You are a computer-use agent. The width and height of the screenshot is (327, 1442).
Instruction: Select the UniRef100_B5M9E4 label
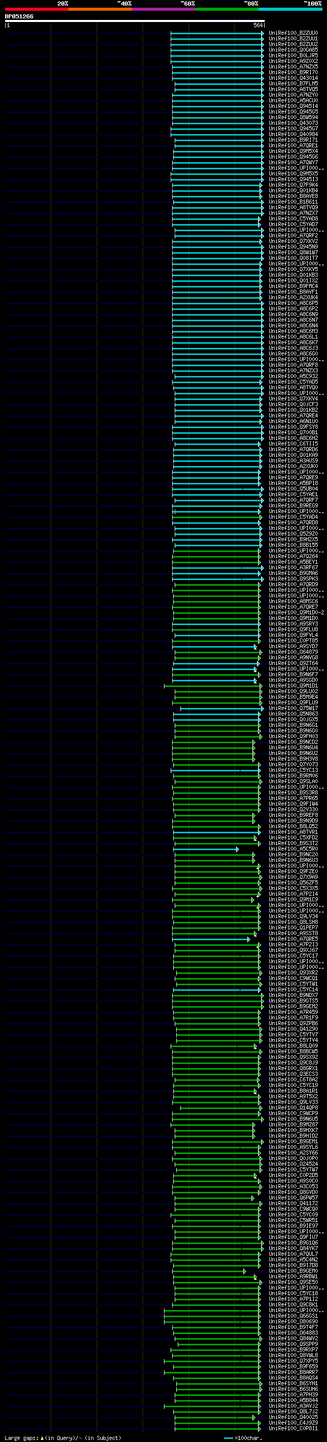pyautogui.click(x=293, y=697)
